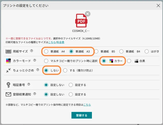
Task: Choose 普通紙 B4 paper size
Action: click(x=122, y=51)
